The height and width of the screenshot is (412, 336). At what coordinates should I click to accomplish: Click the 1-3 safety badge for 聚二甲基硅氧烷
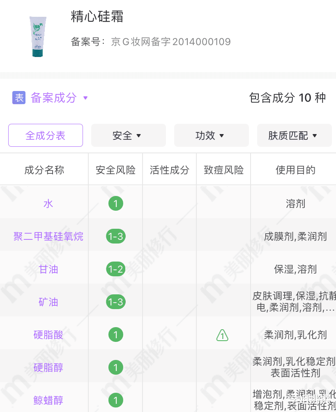[115, 237]
